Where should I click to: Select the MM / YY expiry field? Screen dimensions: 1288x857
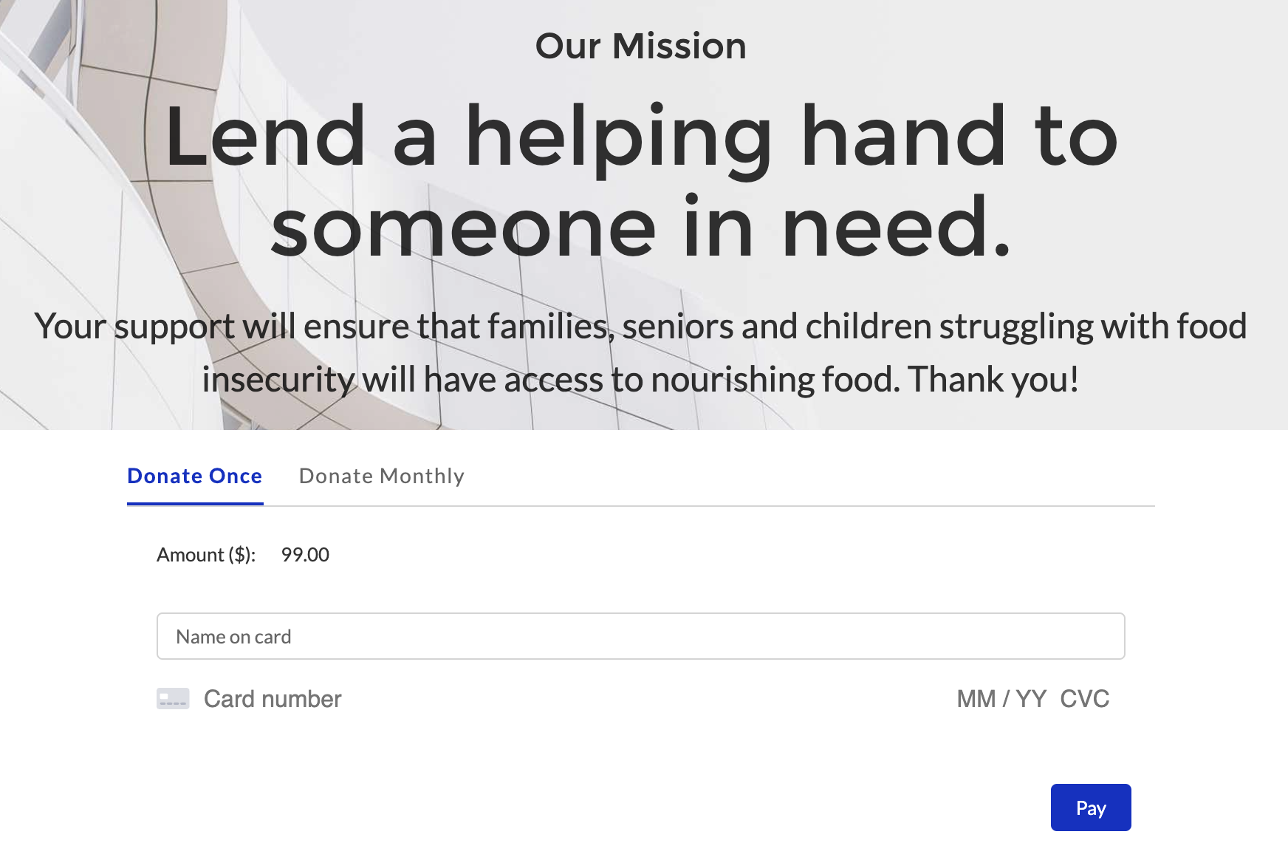[1001, 699]
